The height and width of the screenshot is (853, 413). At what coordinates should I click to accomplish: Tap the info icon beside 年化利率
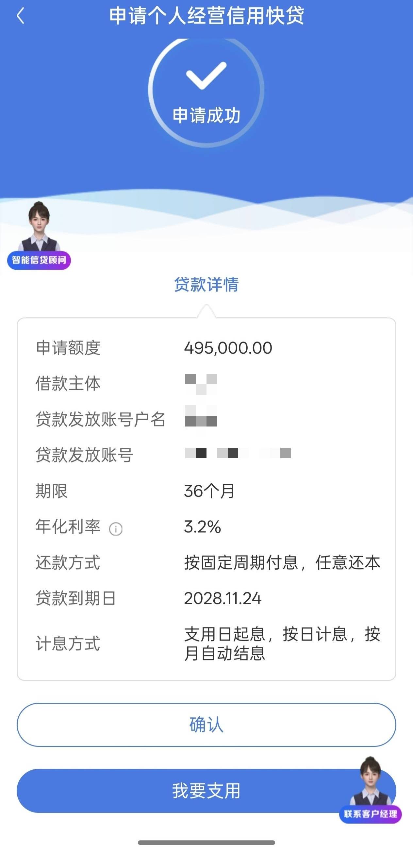pos(116,529)
